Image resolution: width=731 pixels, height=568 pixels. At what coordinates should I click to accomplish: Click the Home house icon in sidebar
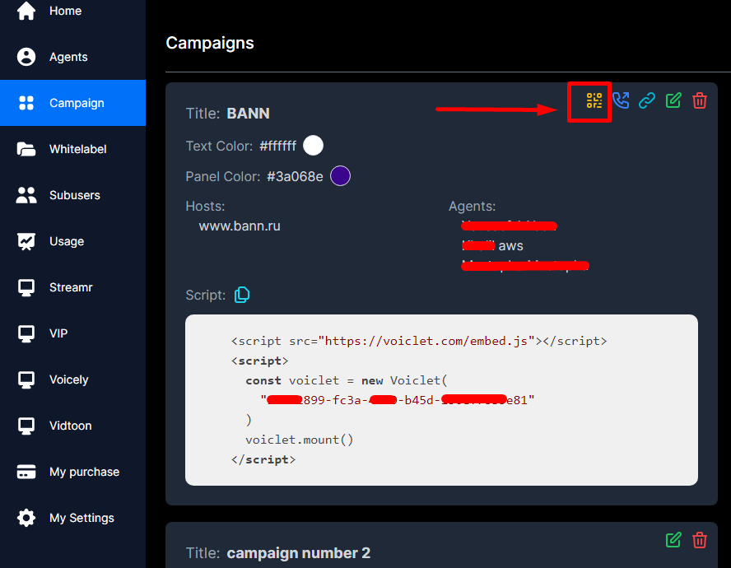click(26, 11)
